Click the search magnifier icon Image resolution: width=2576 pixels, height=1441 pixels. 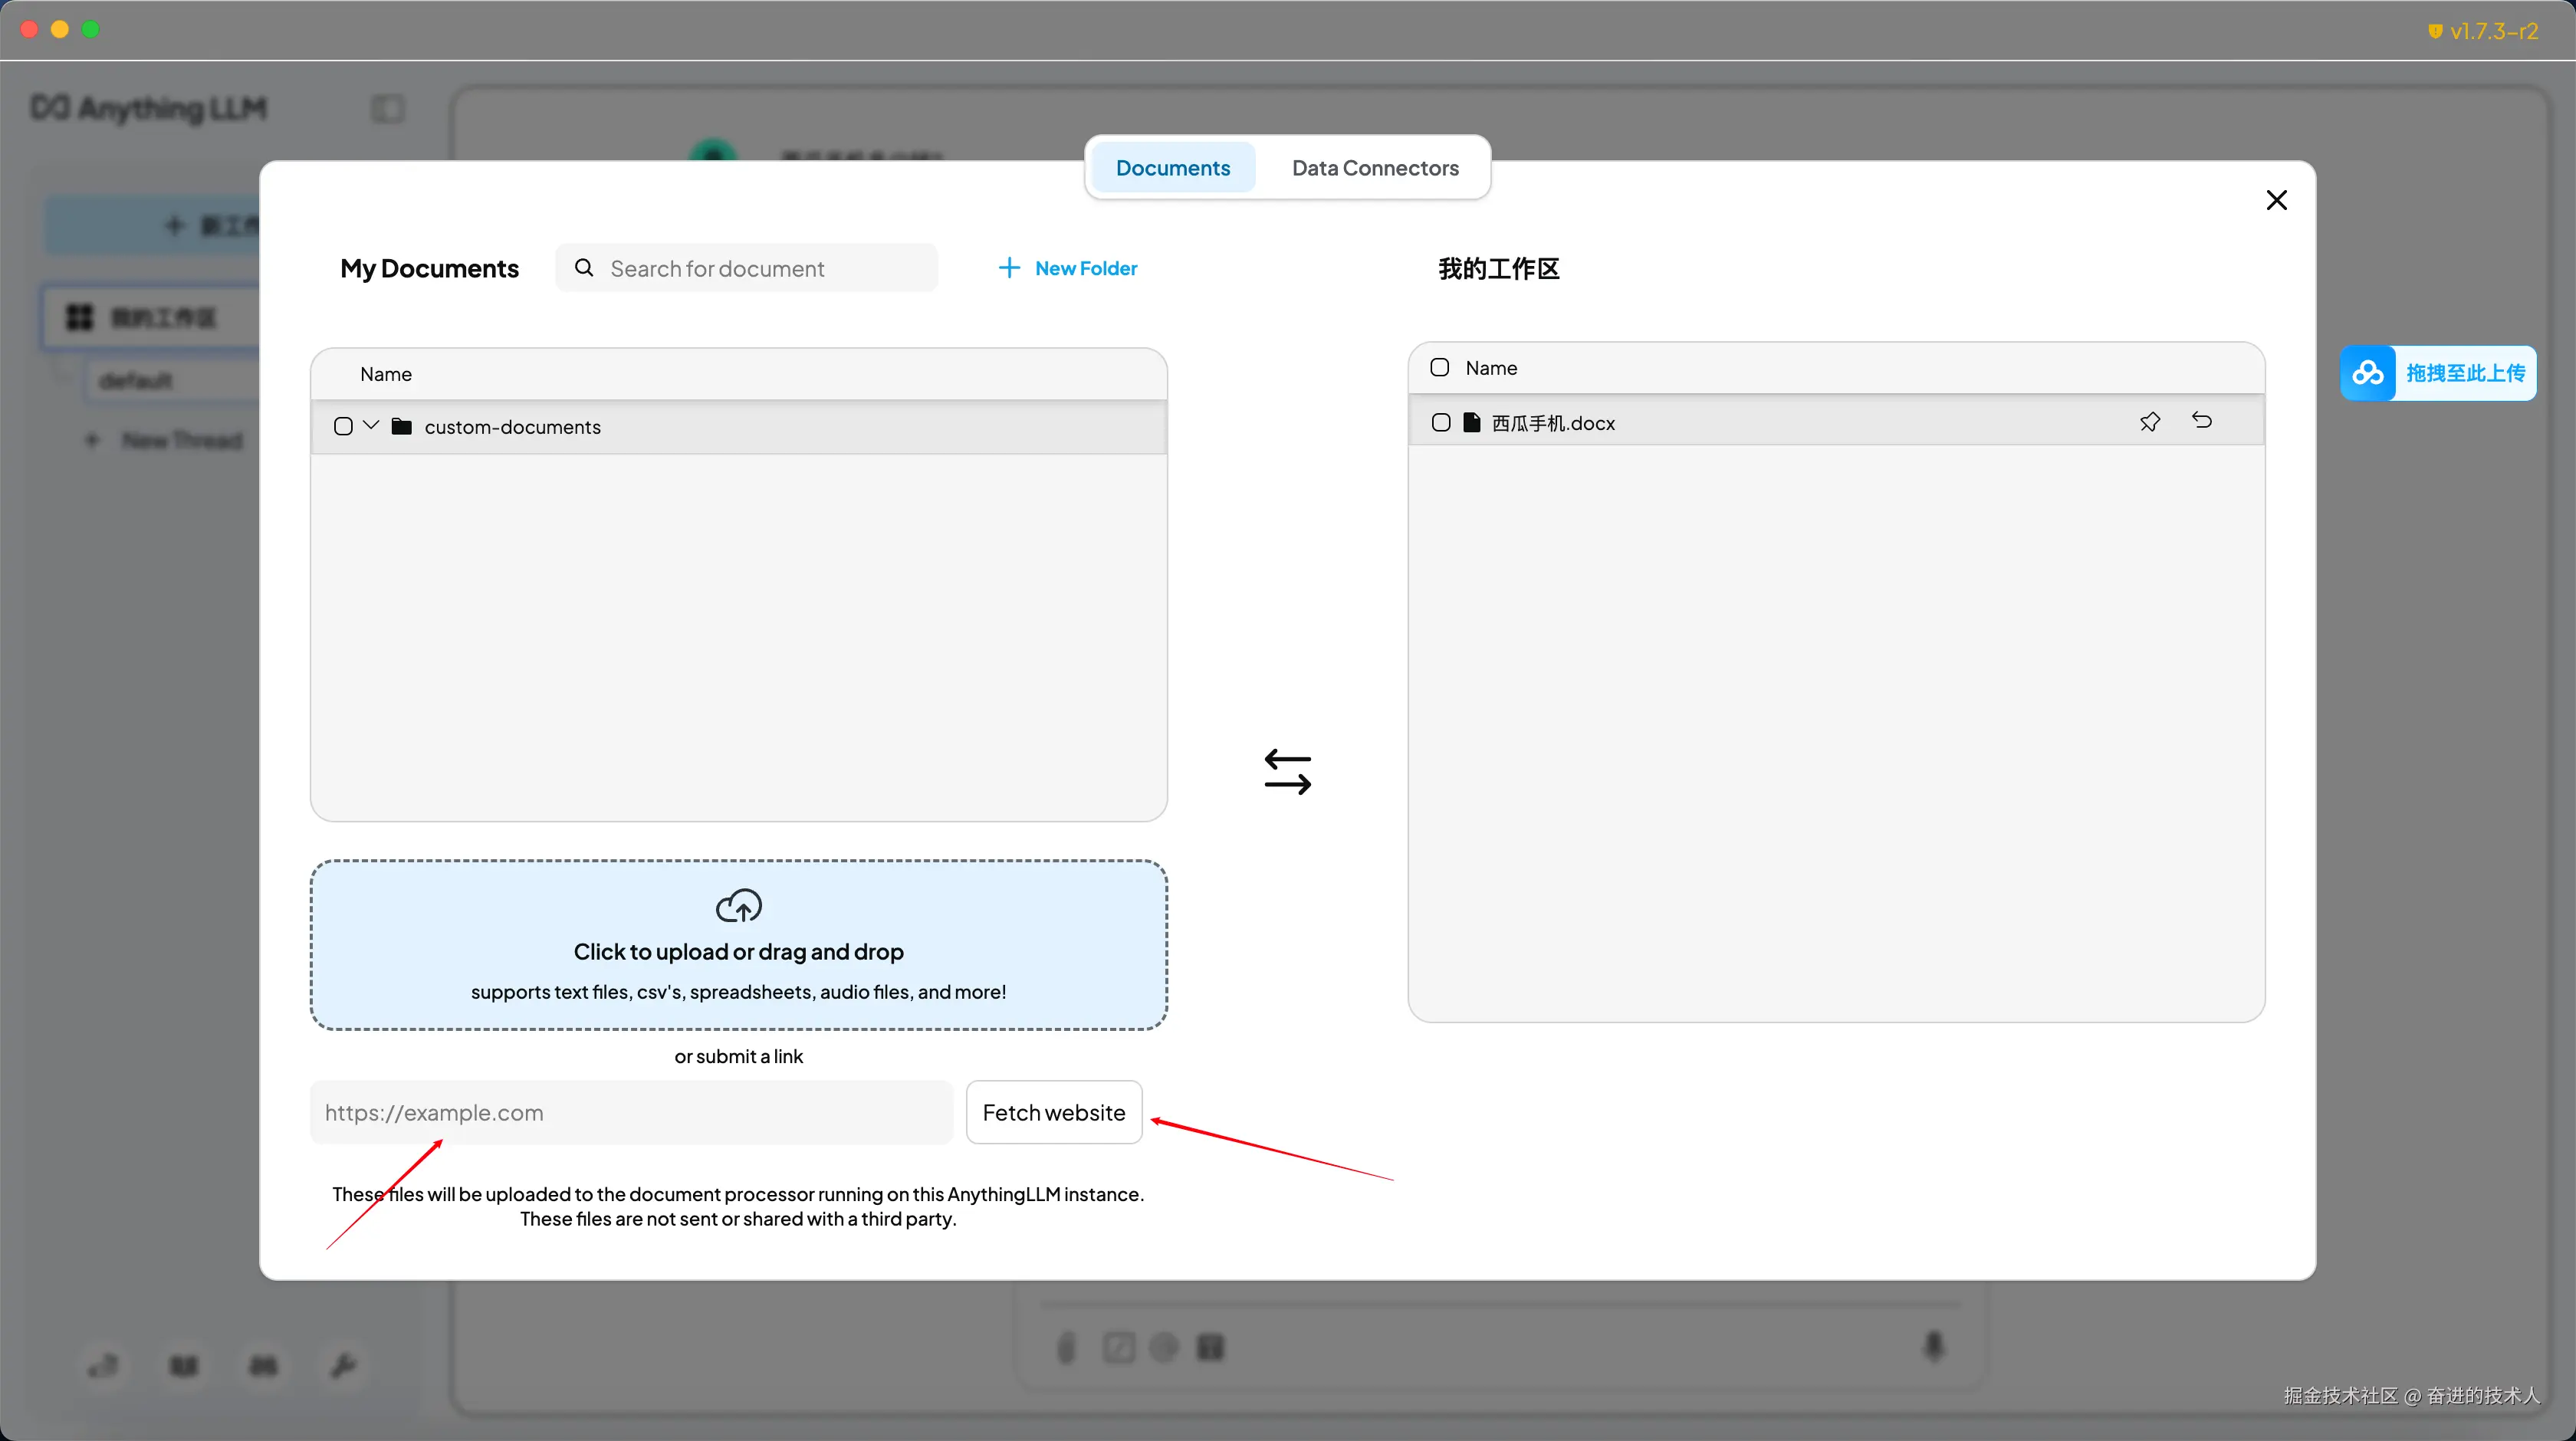click(x=584, y=268)
